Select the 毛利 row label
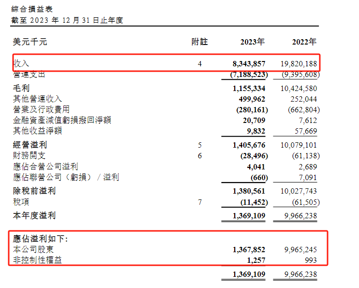This screenshot has width=359, height=288. (21, 88)
